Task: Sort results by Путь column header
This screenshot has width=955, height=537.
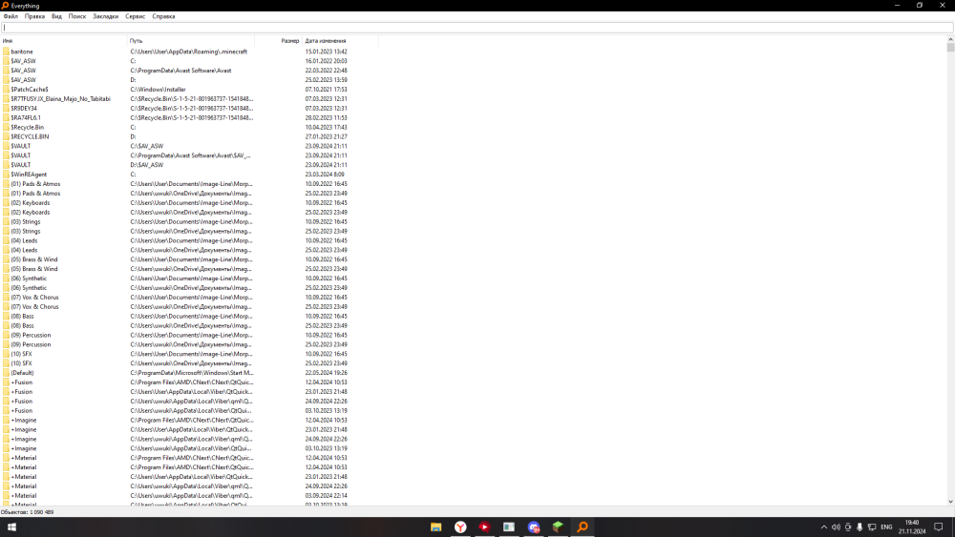Action: pos(191,41)
